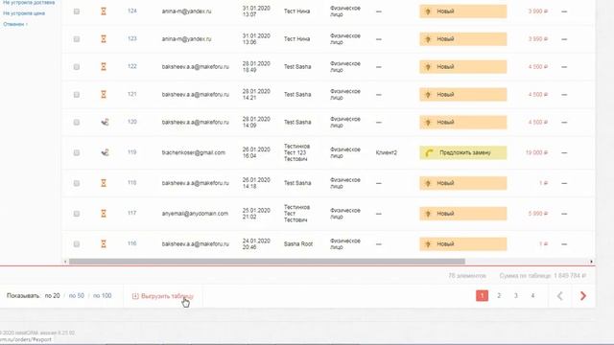Open status dropdown 'Новый' for order 124
The width and height of the screenshot is (614, 345).
[462, 11]
